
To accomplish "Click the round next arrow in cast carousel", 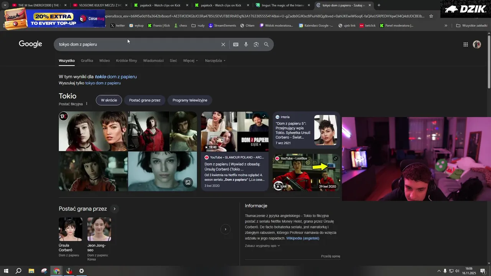I will pyautogui.click(x=226, y=229).
